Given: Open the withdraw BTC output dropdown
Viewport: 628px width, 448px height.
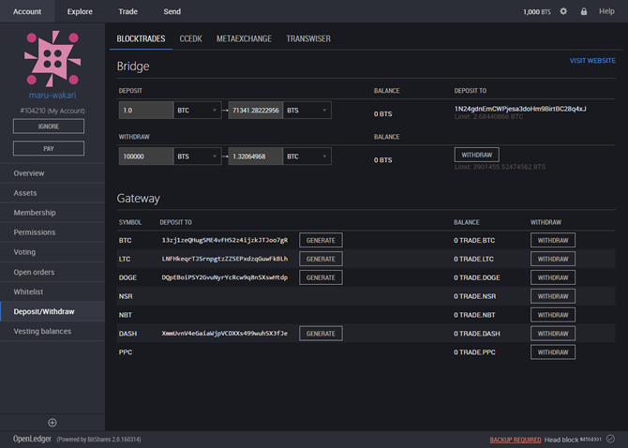Looking at the screenshot, I should tap(307, 157).
